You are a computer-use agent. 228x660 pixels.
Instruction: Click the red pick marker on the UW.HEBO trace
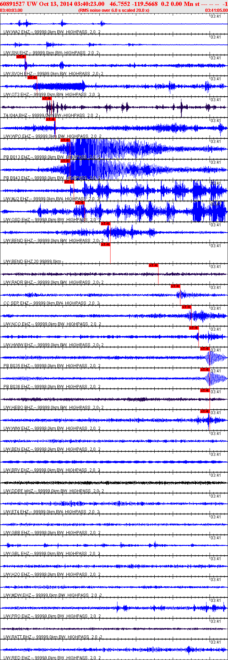tap(205, 391)
